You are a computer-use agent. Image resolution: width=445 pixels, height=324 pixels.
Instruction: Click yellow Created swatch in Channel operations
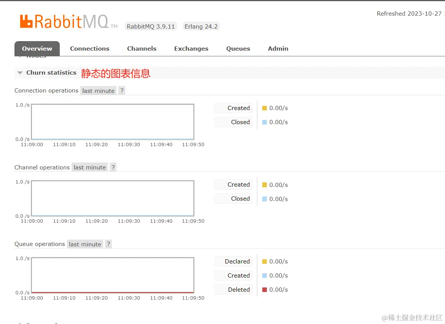click(x=265, y=185)
